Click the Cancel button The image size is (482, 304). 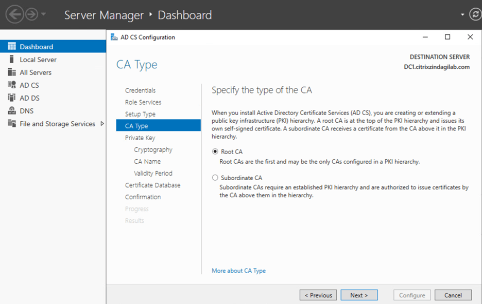453,295
